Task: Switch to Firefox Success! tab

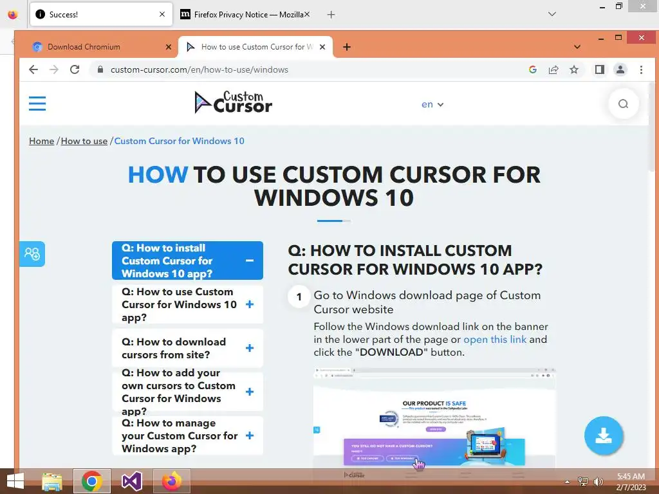Action: (x=101, y=14)
